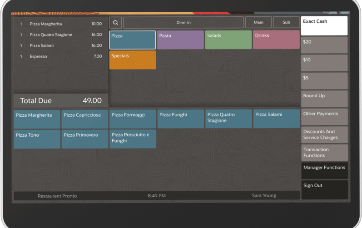Screen dimensions: 362x228
Task: Open Transaction Functions menu
Action: click(324, 153)
